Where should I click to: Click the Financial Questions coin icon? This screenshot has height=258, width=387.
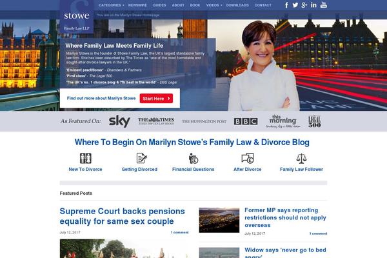click(x=193, y=159)
